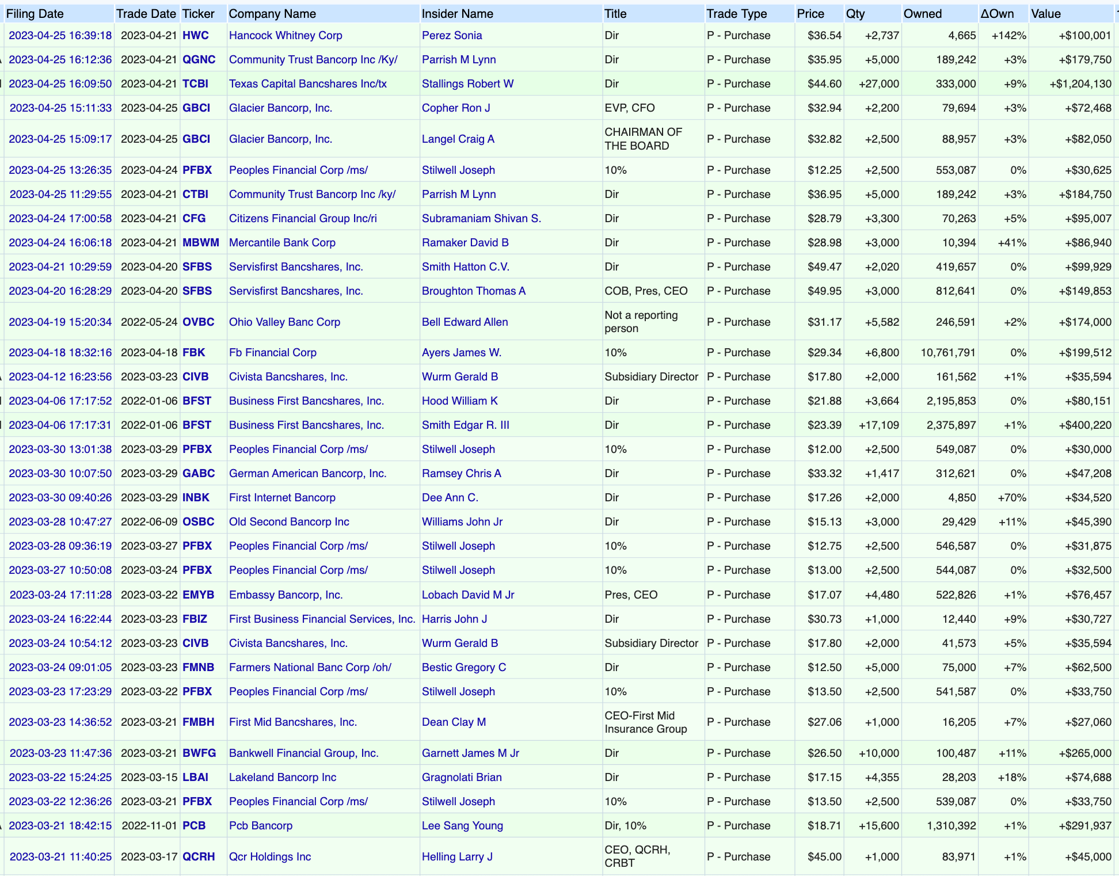Viewport: 1119px width, 876px height.
Task: Click the Price column header
Action: pyautogui.click(x=810, y=14)
